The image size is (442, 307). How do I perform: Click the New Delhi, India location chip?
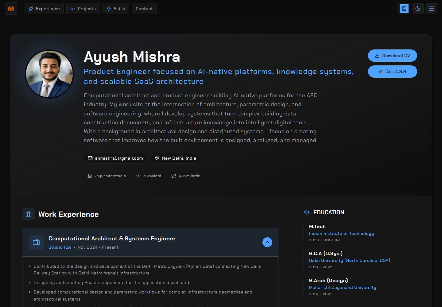(x=175, y=158)
